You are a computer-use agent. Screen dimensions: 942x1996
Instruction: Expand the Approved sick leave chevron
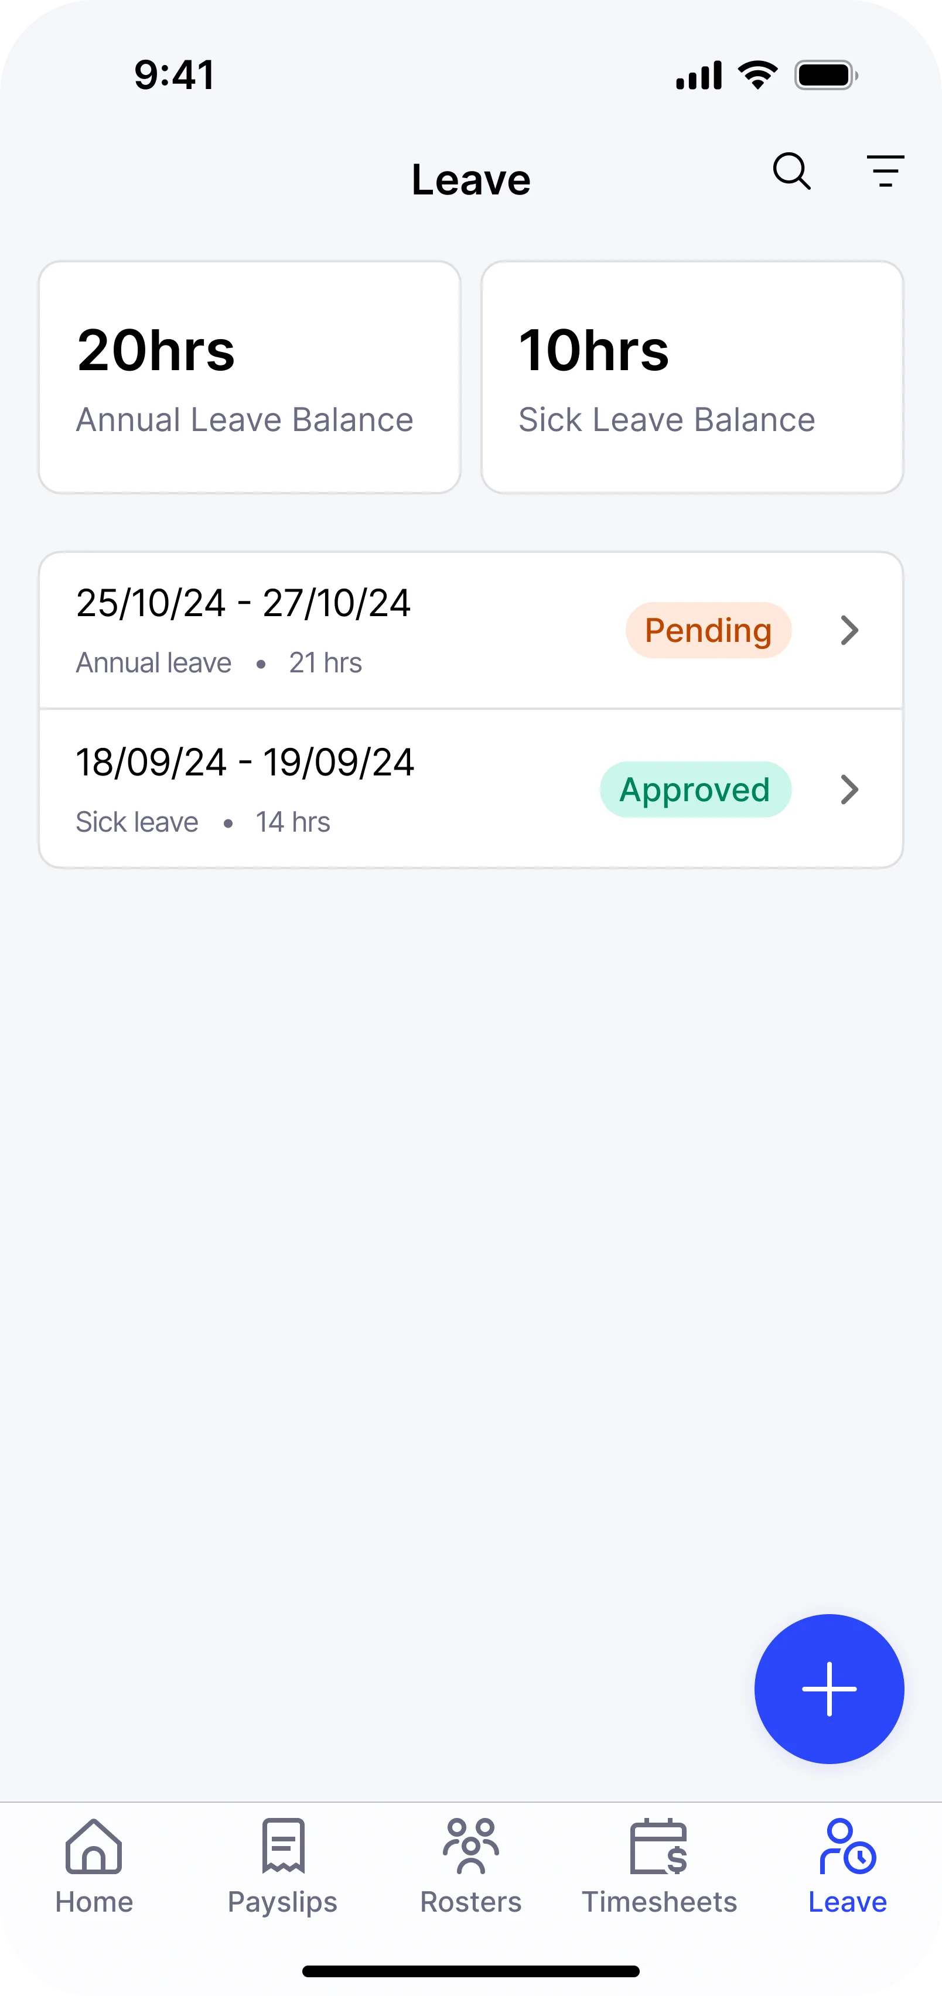[850, 789]
